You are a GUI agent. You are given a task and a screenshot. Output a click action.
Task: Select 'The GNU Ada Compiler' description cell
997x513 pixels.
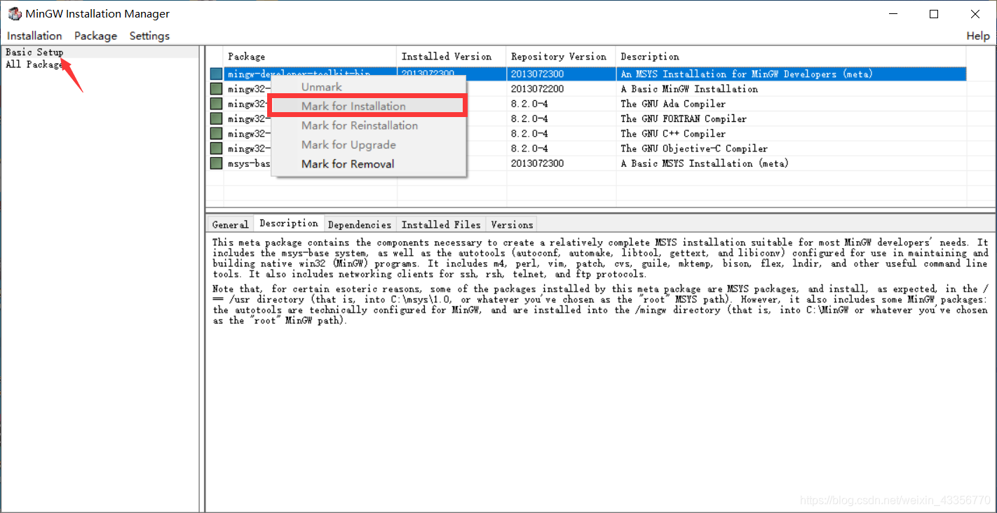pos(673,104)
